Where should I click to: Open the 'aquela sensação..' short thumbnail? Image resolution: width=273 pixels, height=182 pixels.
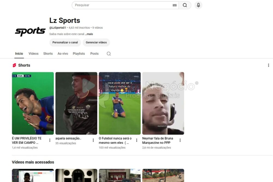coord(76,103)
